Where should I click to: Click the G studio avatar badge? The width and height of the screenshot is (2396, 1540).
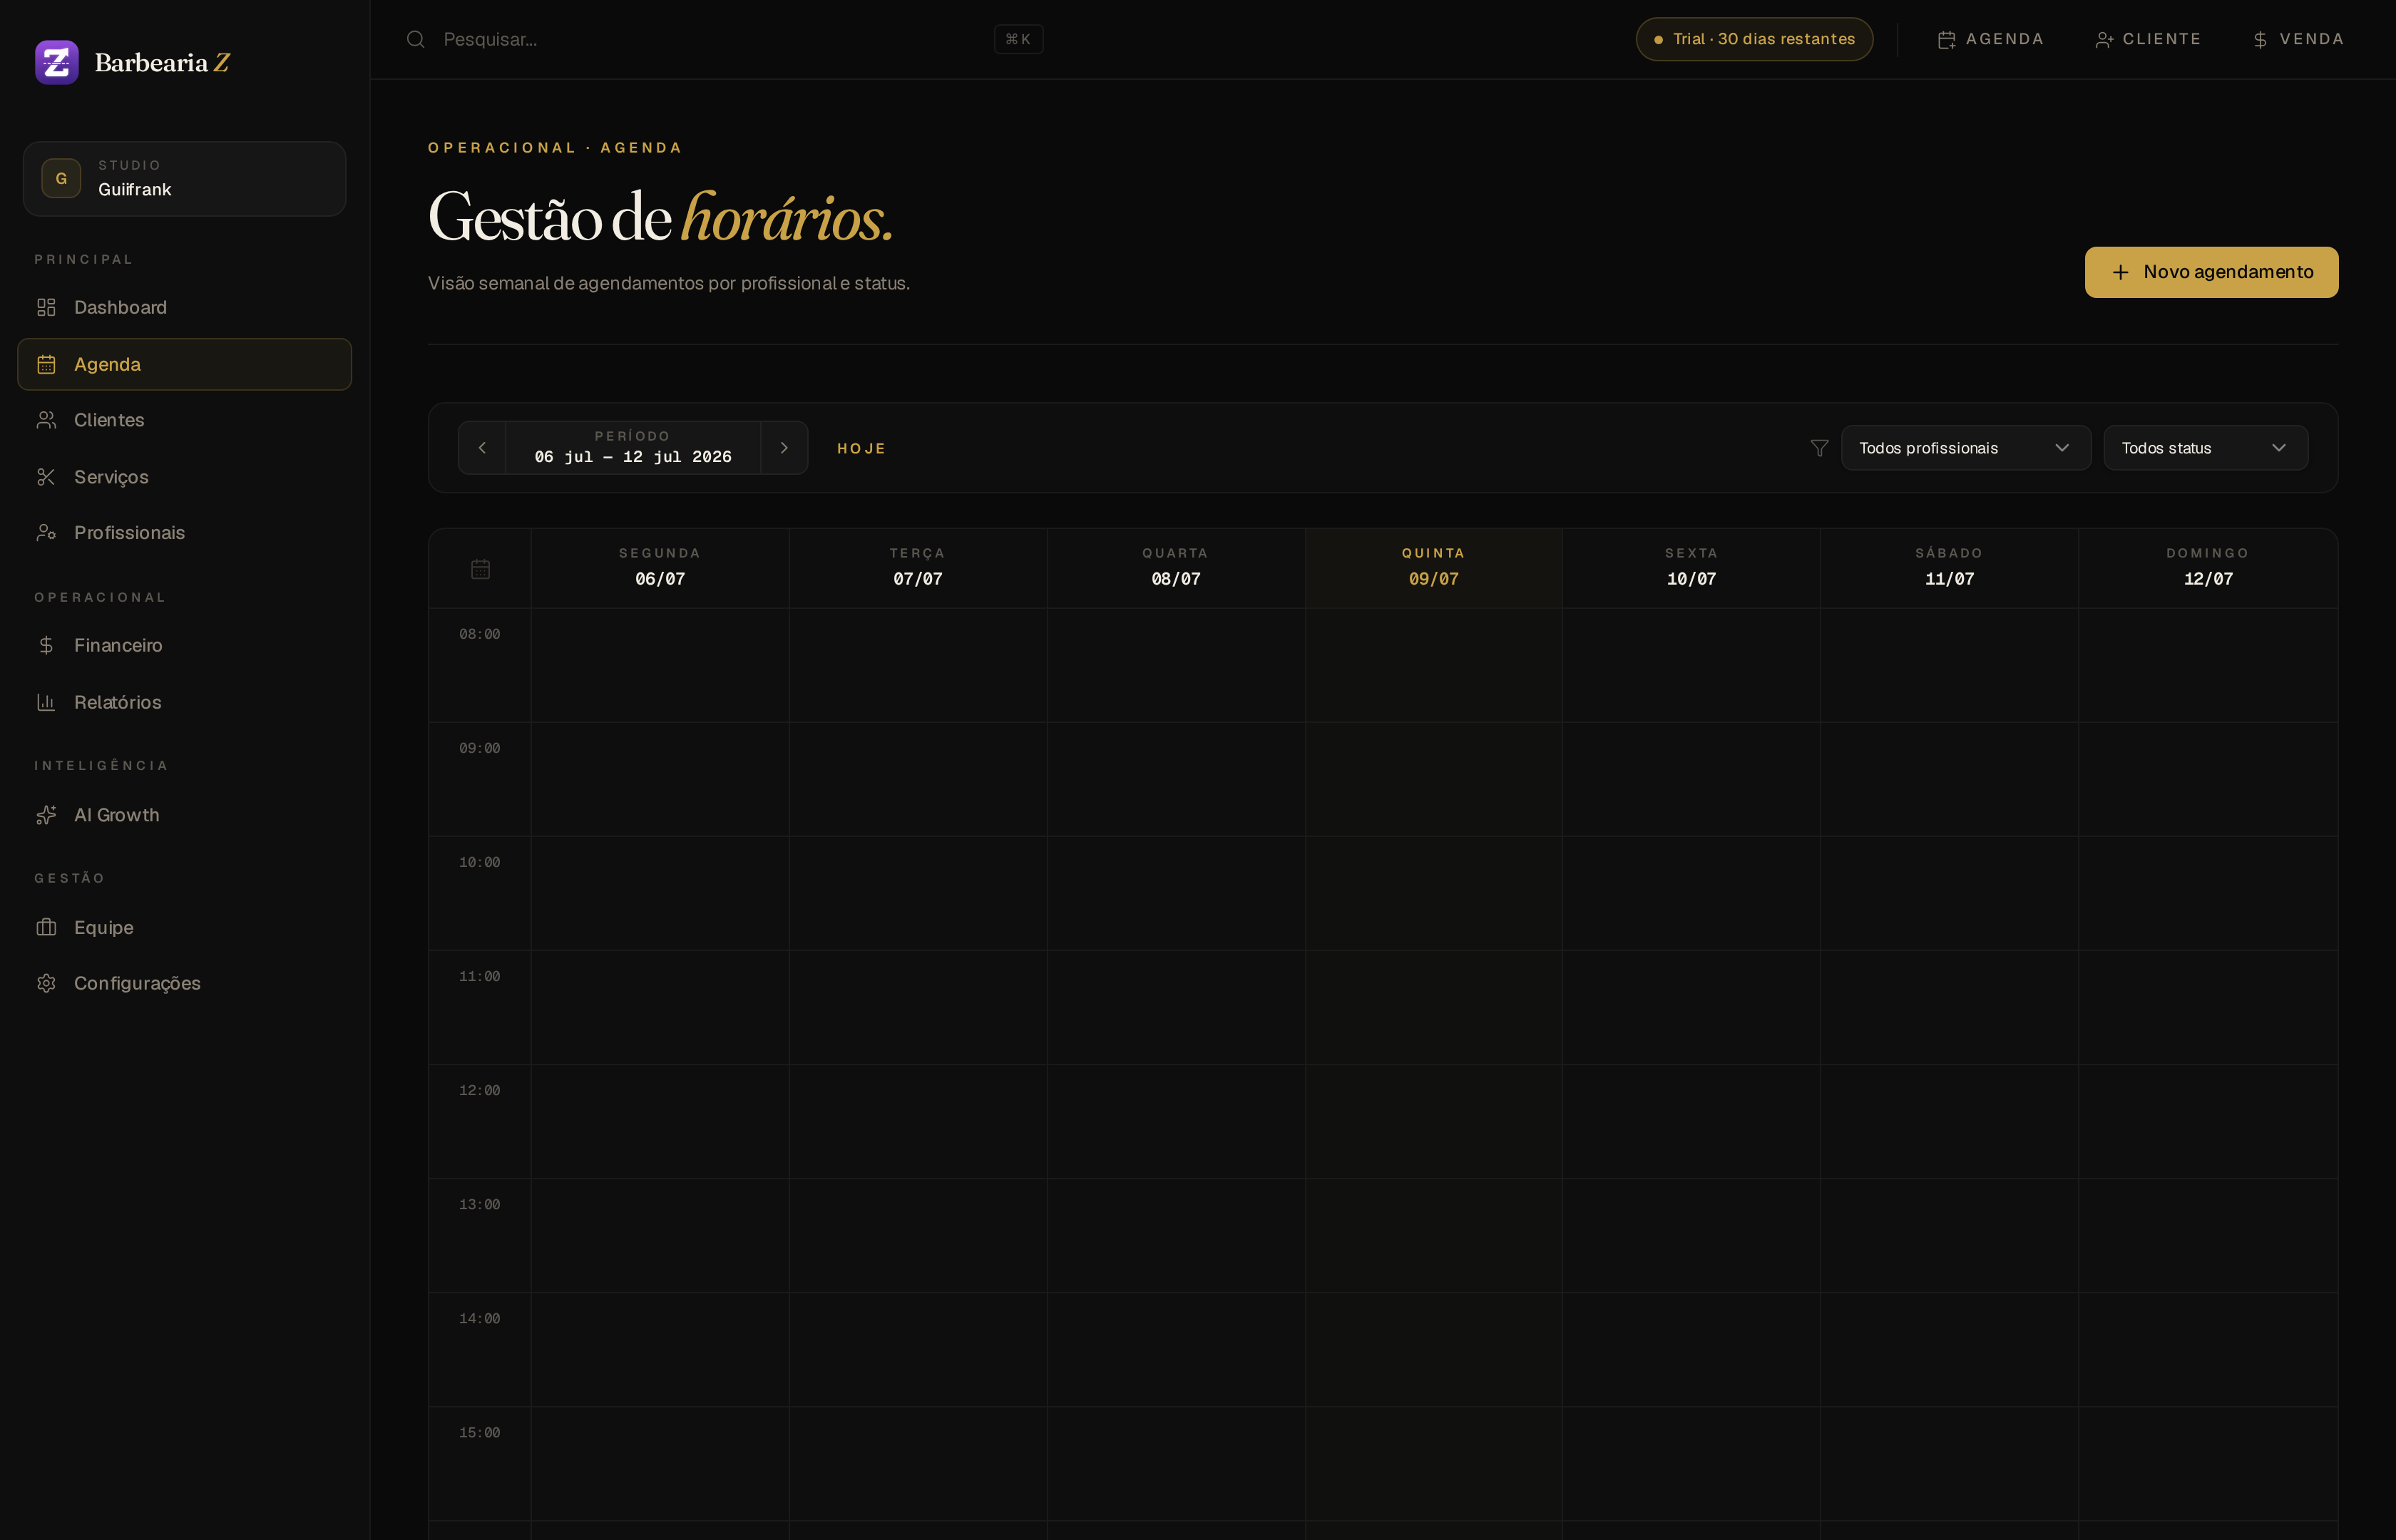click(x=61, y=178)
